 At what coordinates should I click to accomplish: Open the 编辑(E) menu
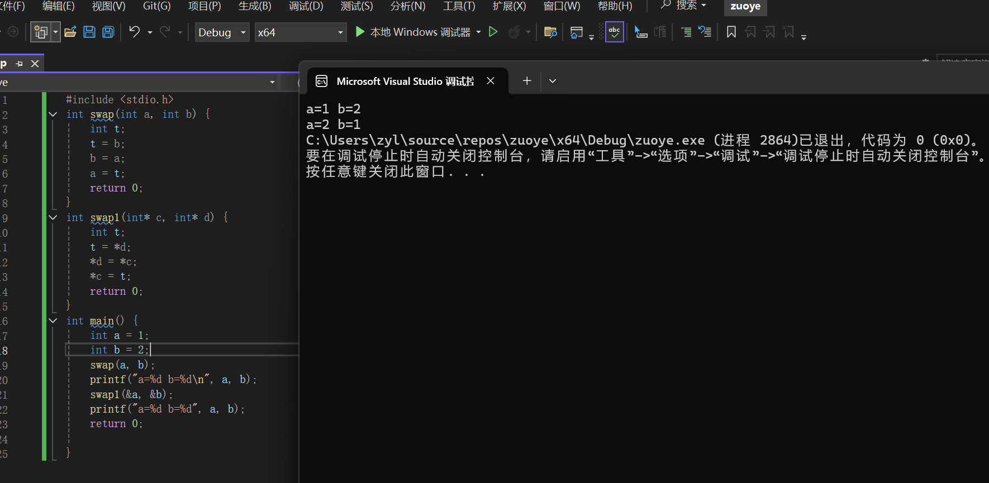click(58, 6)
